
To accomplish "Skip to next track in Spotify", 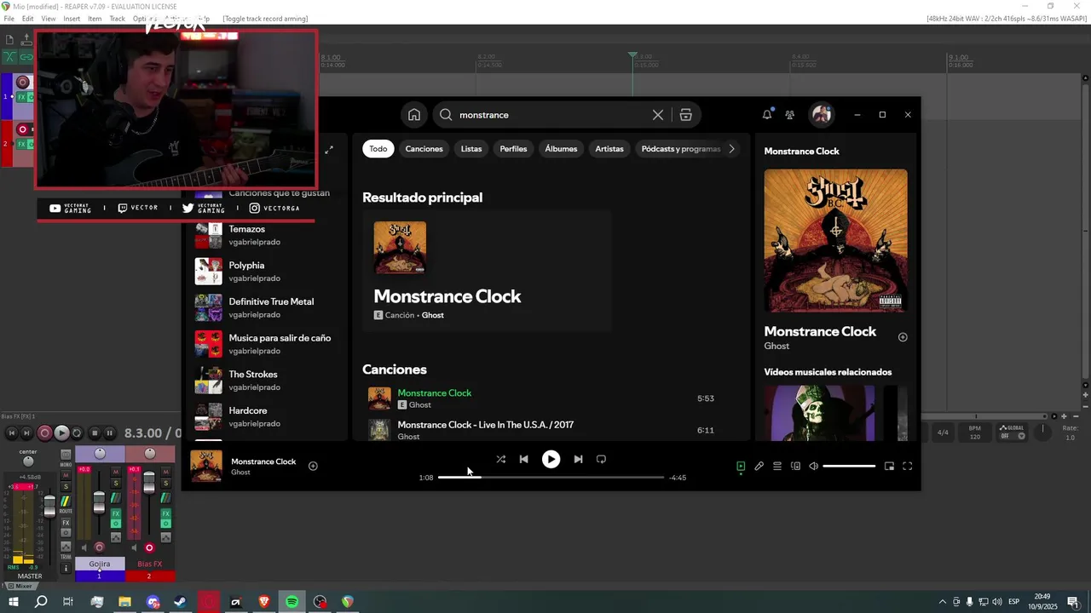I will (578, 459).
